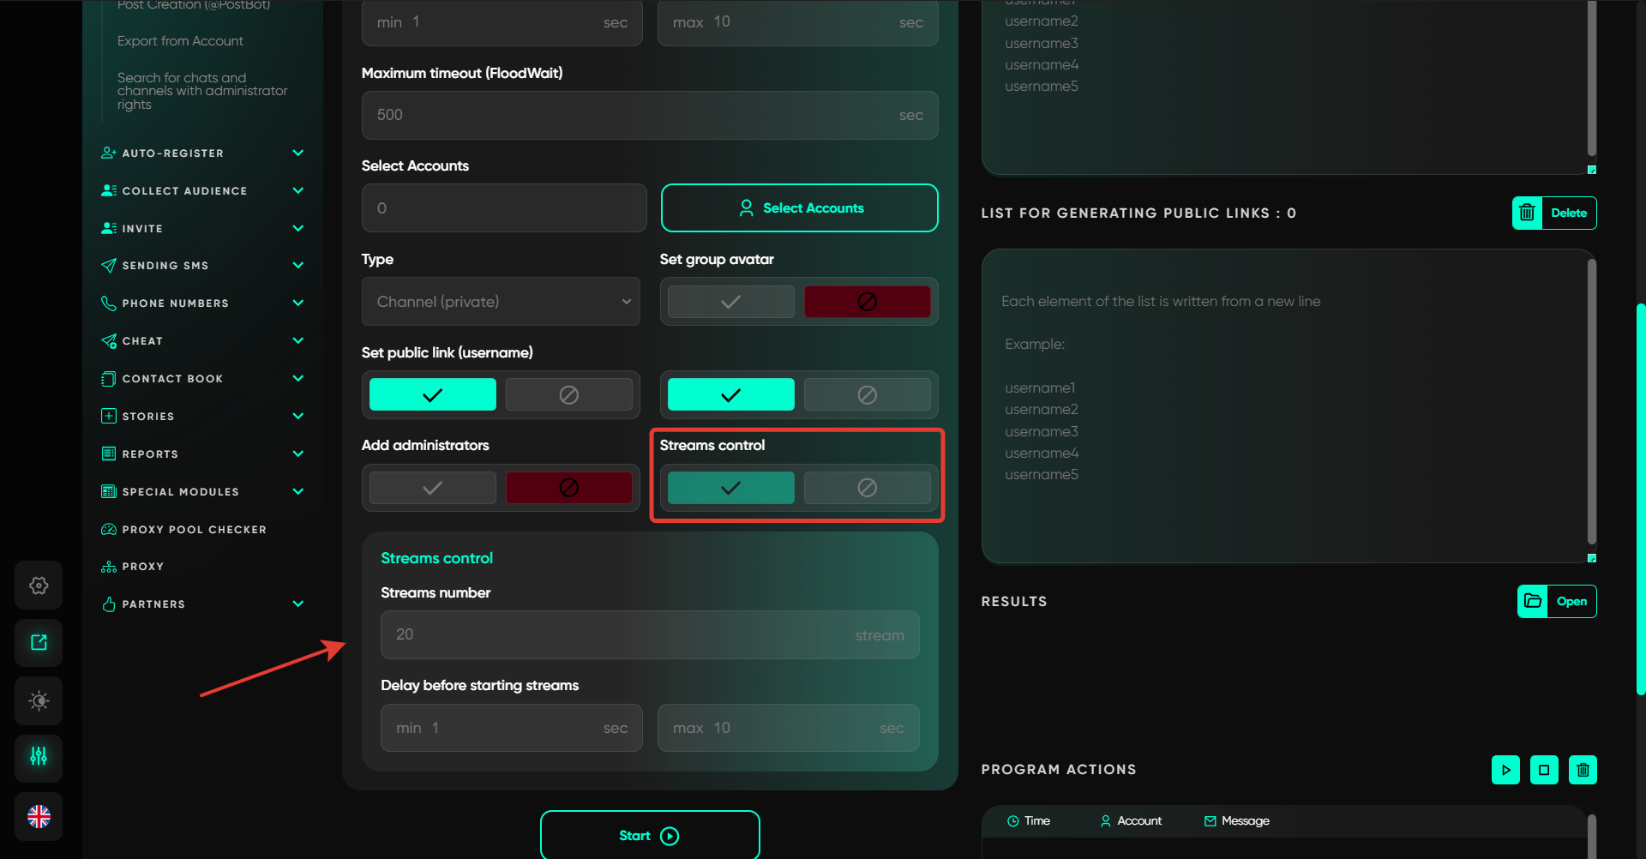The height and width of the screenshot is (859, 1646).
Task: Click the page vertical scrollbar on right edge
Action: pos(1640,497)
